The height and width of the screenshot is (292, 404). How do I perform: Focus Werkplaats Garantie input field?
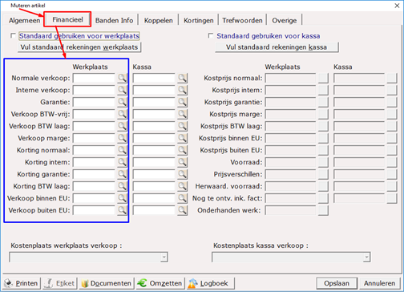coord(94,102)
